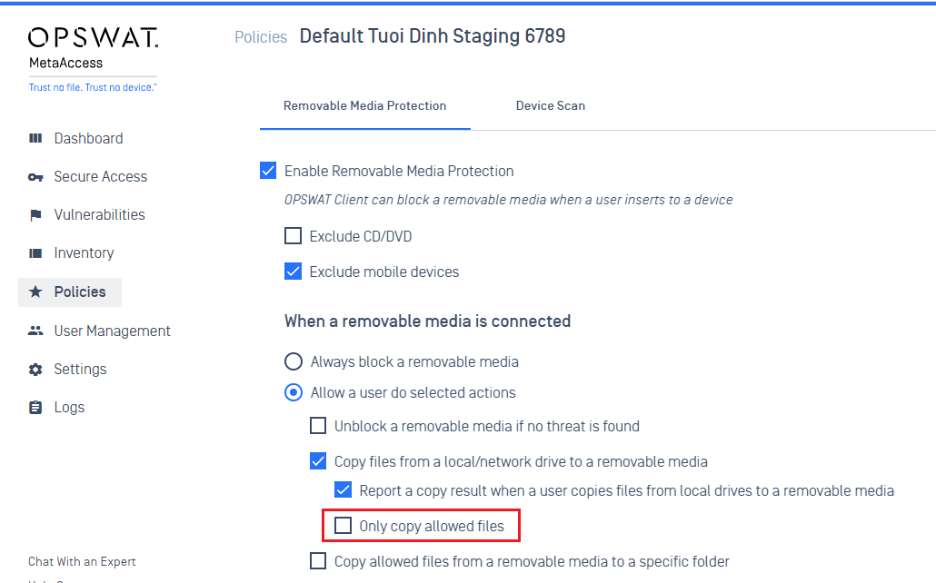Click the User Management people icon
The height and width of the screenshot is (583, 936).
35,331
